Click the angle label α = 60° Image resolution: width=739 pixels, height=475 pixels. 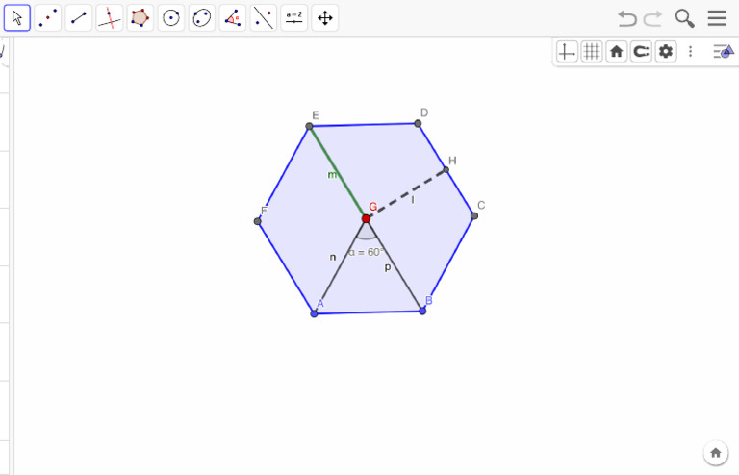(366, 252)
